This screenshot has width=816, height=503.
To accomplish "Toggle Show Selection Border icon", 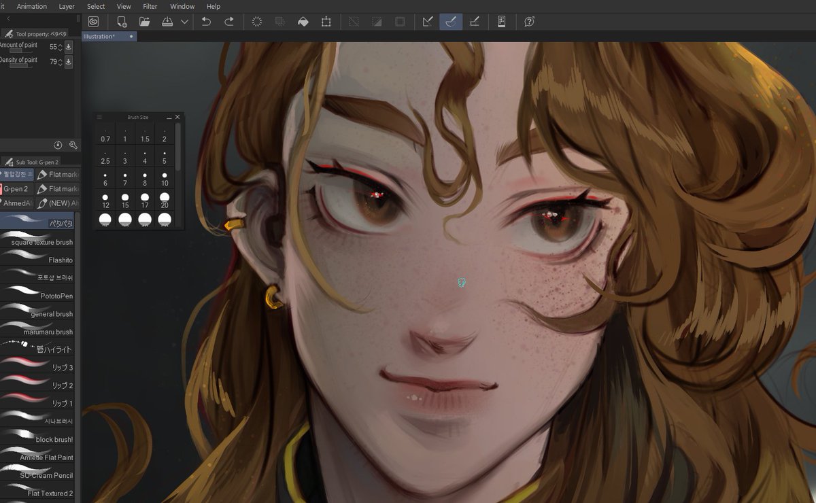I will click(400, 22).
